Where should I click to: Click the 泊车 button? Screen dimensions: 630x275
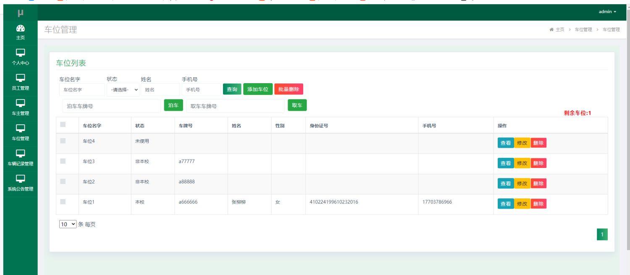point(173,105)
